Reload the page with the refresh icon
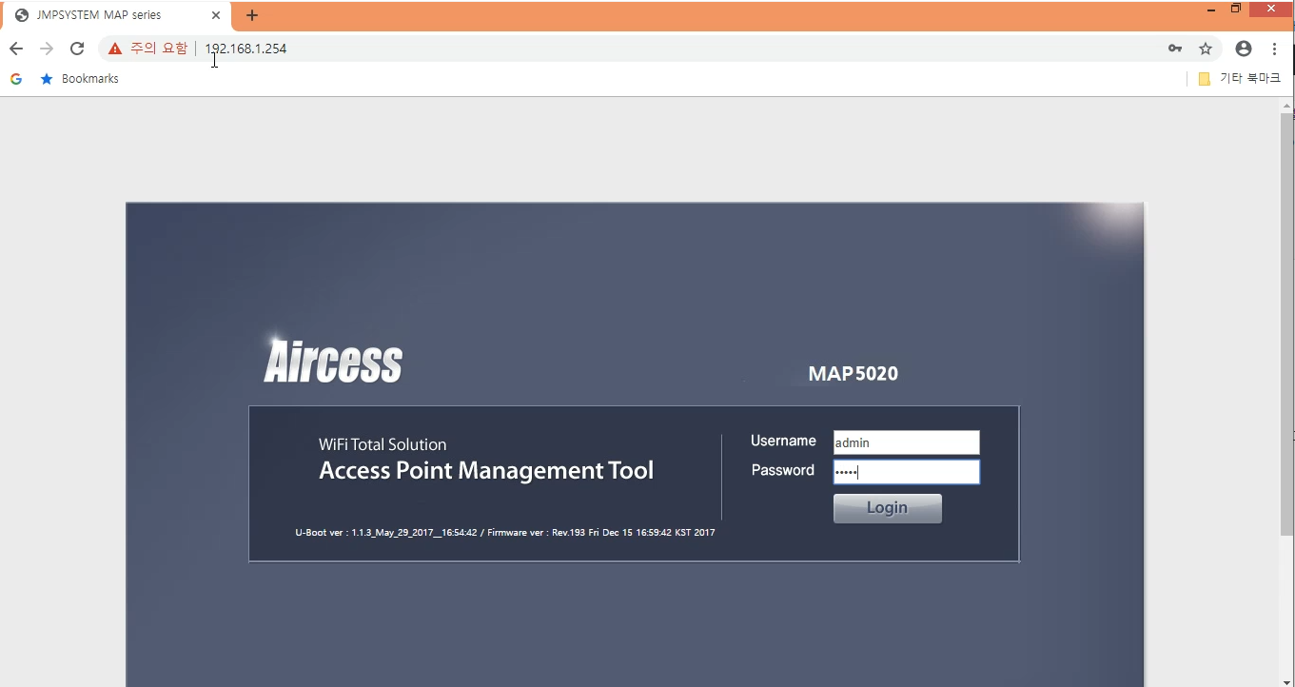1295x687 pixels. (77, 49)
